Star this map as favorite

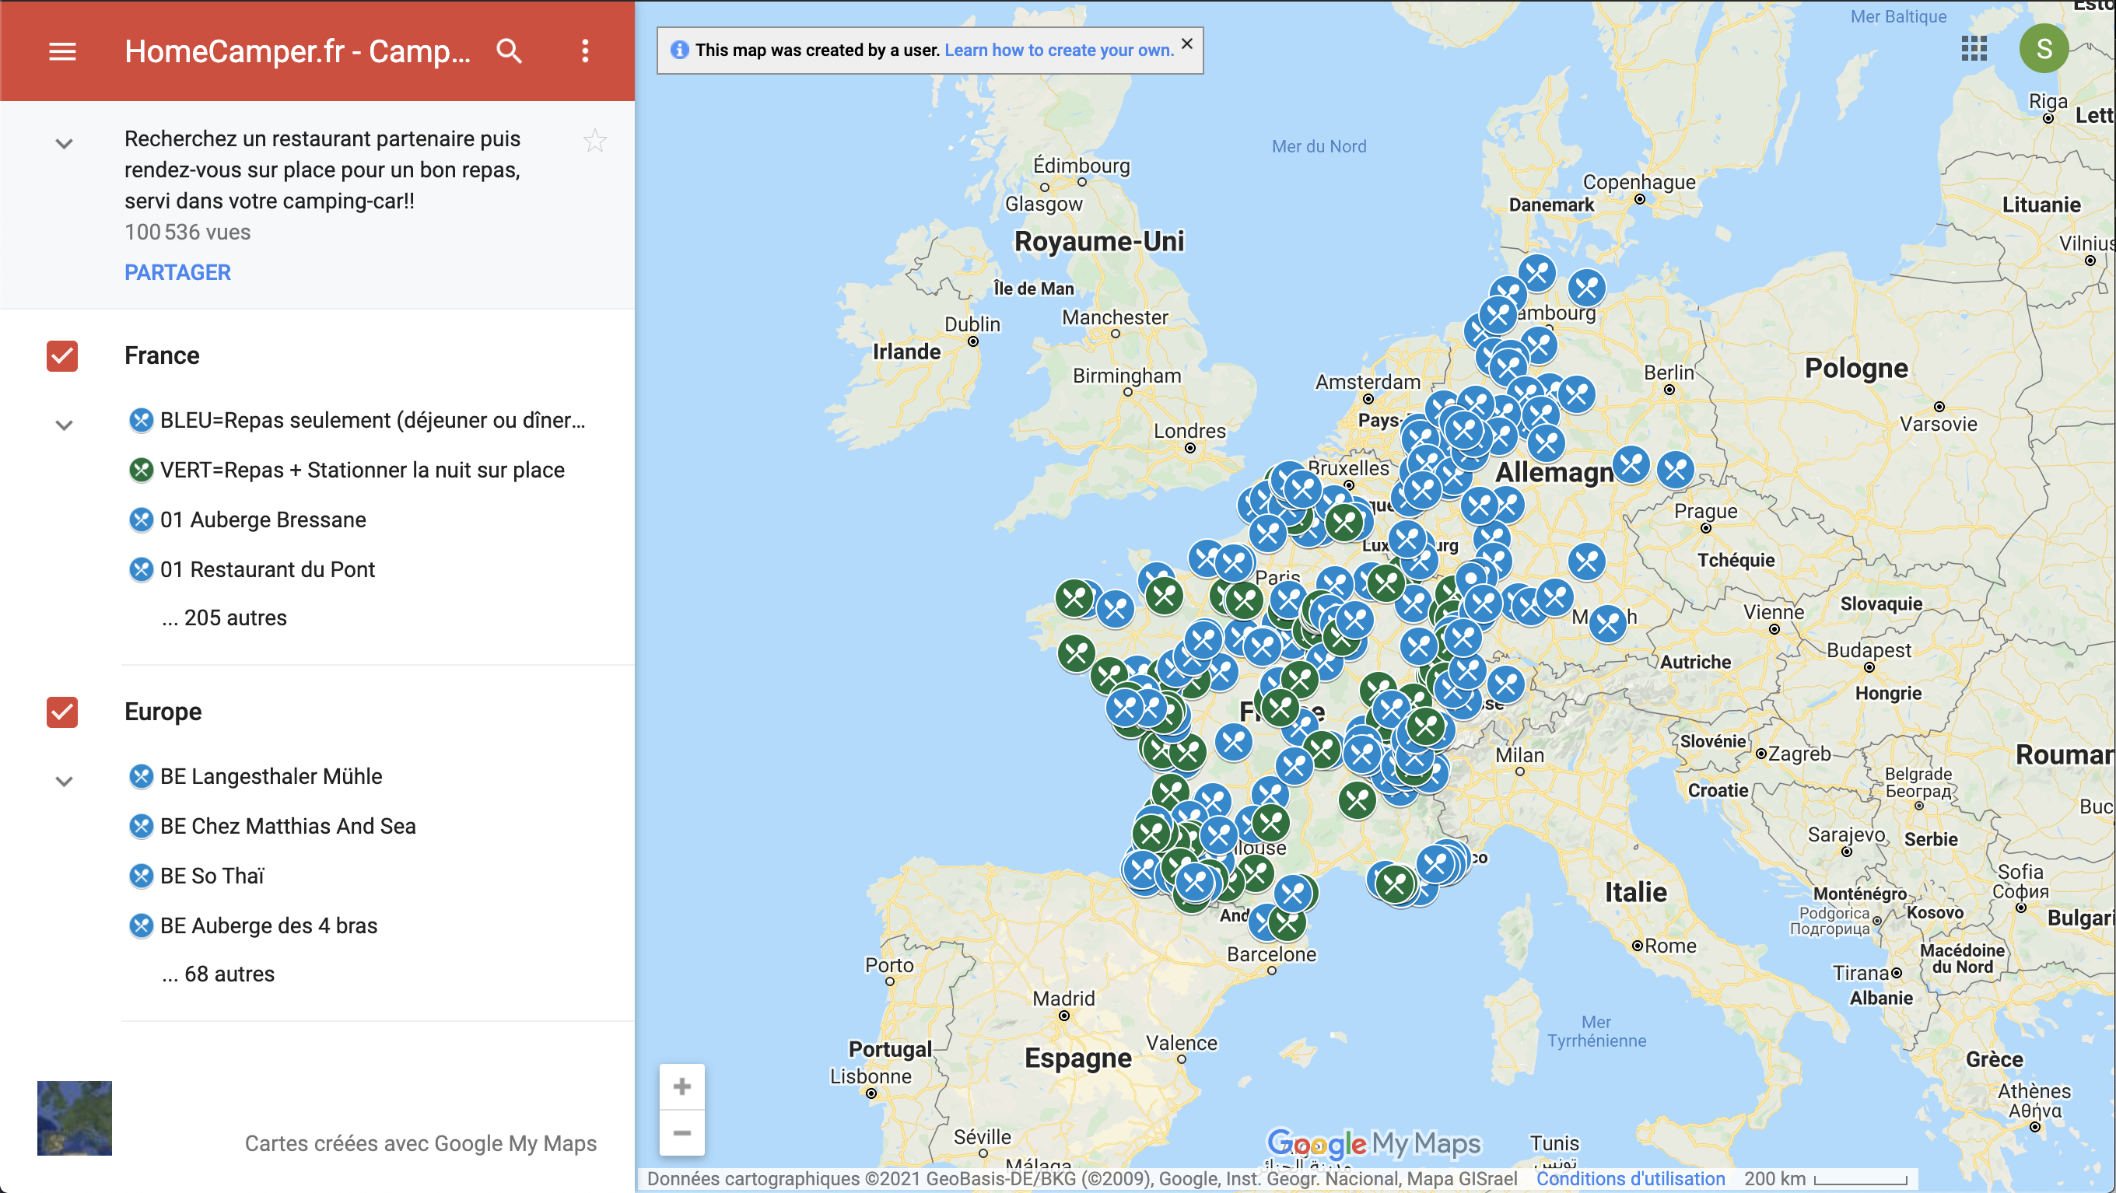pyautogui.click(x=594, y=141)
